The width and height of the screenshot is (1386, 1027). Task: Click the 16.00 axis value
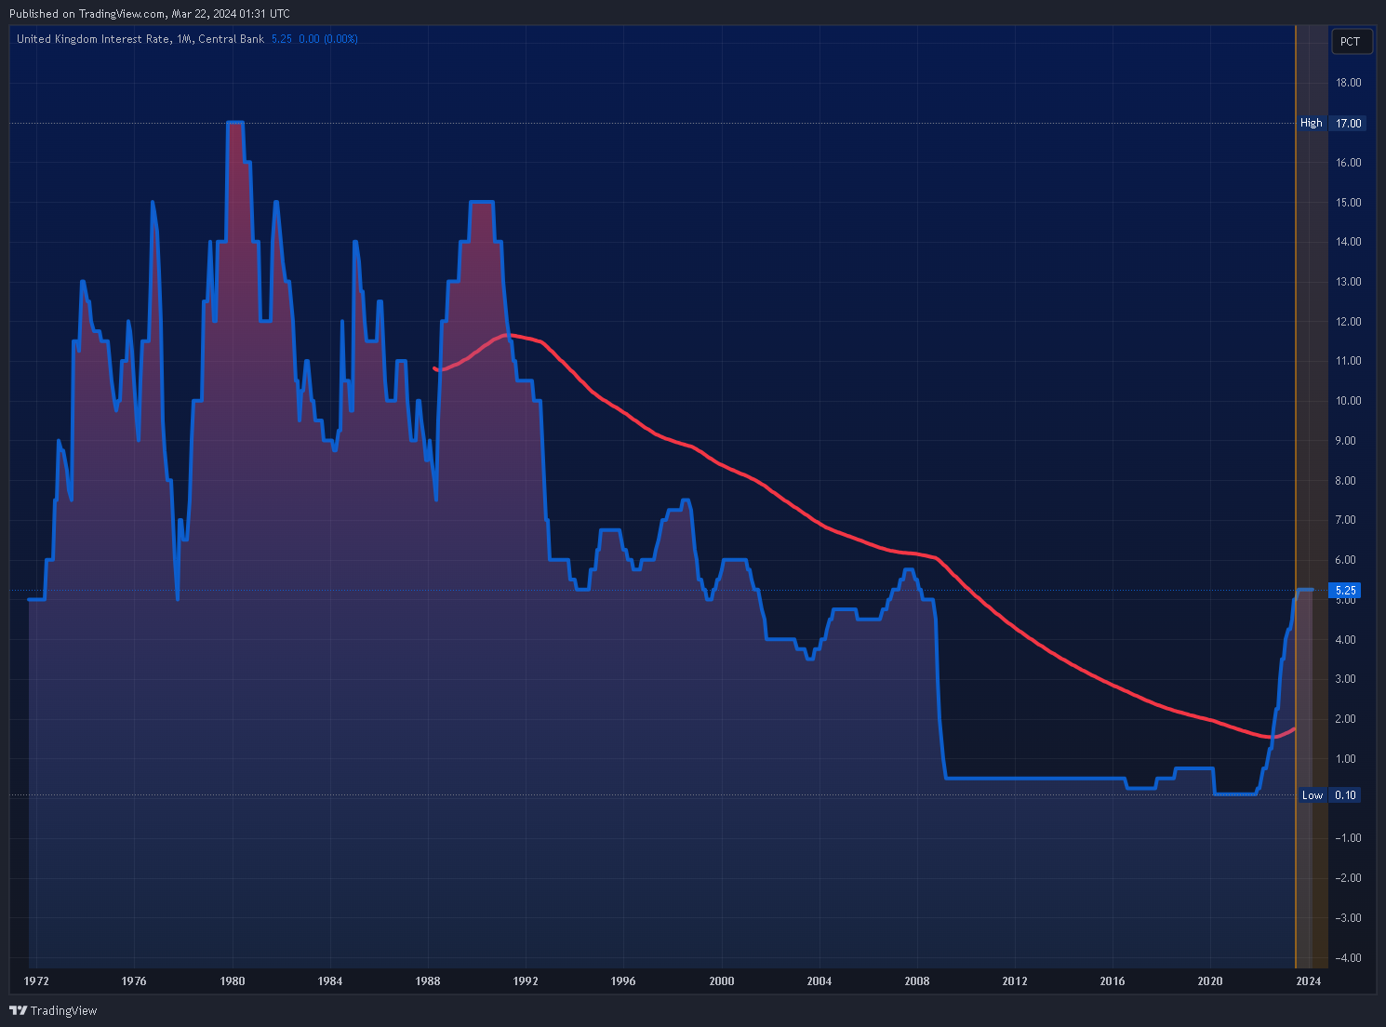point(1348,163)
